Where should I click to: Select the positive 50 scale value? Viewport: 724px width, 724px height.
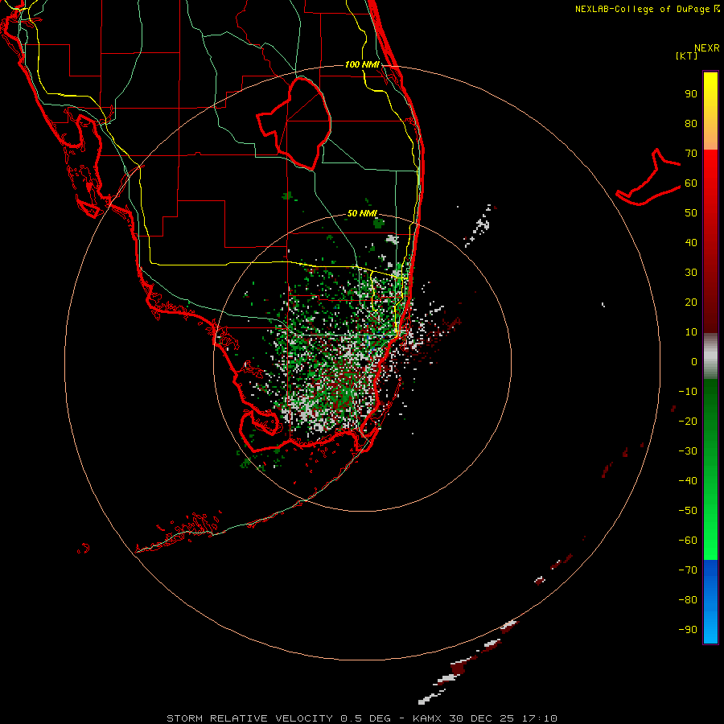tap(691, 213)
